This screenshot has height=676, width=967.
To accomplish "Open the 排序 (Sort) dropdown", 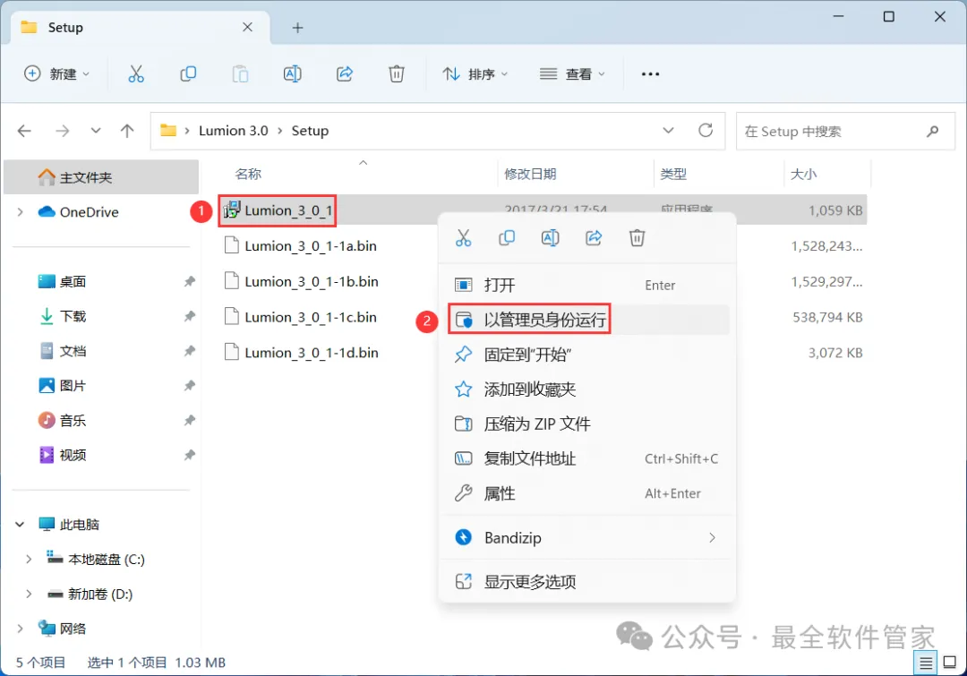I will pyautogui.click(x=475, y=74).
